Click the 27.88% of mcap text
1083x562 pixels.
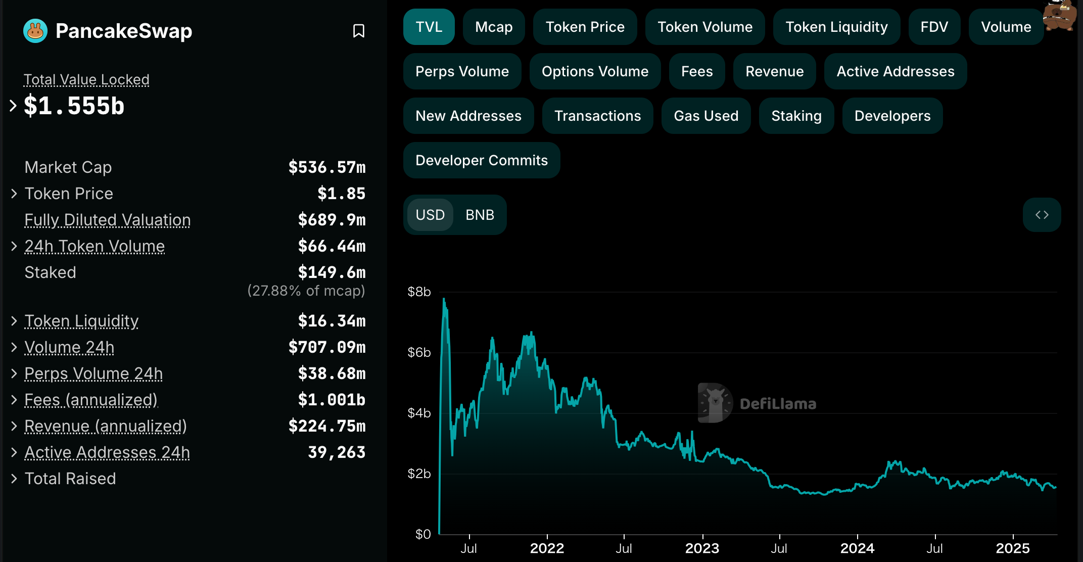[x=306, y=291]
